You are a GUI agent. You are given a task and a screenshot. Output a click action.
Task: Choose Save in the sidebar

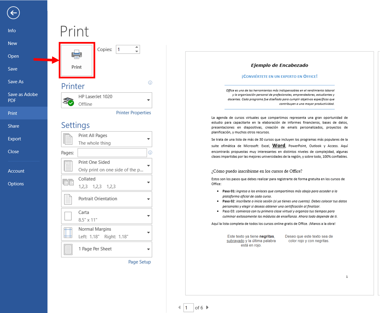[24, 69]
